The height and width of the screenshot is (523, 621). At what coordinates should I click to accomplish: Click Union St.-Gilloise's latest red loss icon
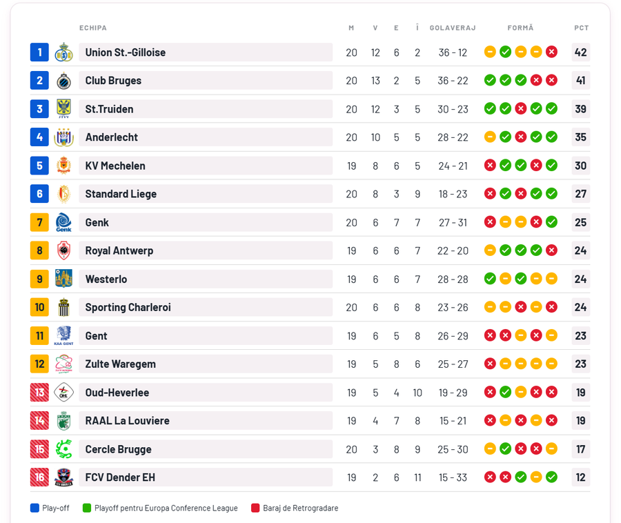[551, 52]
